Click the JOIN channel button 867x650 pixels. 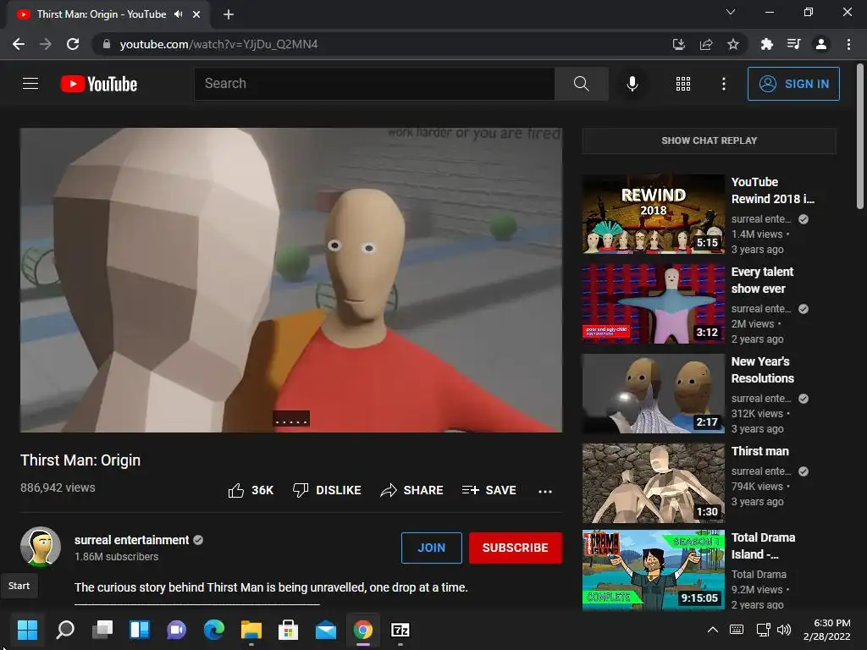[431, 548]
